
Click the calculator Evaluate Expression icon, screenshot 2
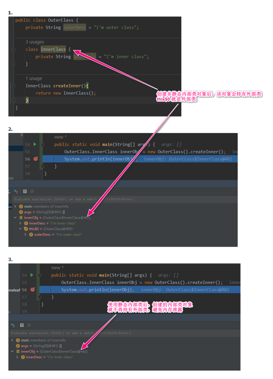[25, 191]
